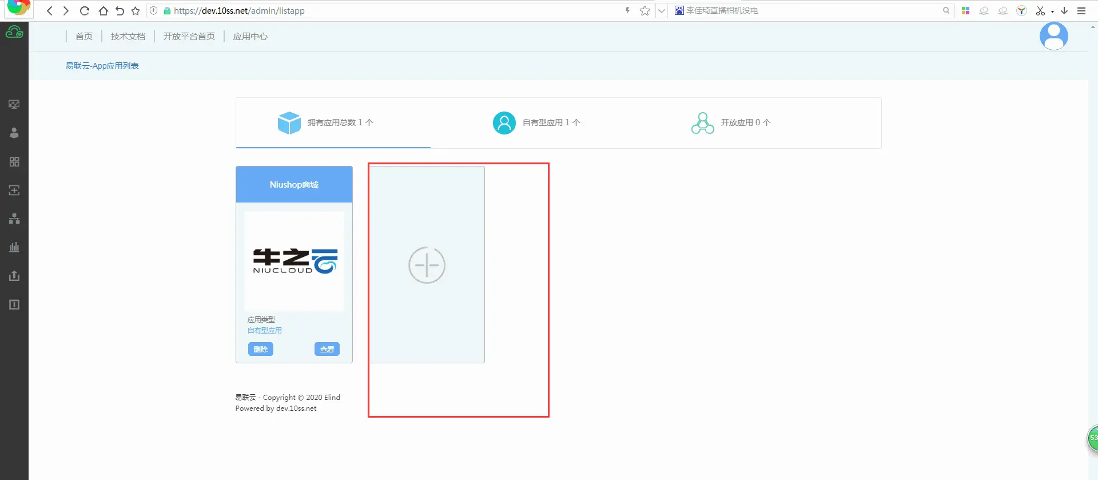Image resolution: width=1098 pixels, height=480 pixels.
Task: Open the user profile sidebar icon
Action: pos(14,133)
